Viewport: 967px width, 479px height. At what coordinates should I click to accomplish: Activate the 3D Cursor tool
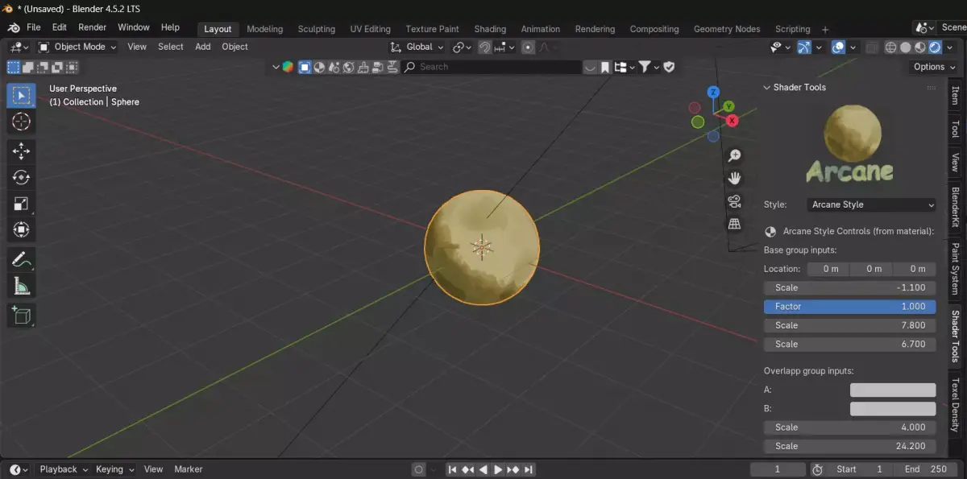22,122
